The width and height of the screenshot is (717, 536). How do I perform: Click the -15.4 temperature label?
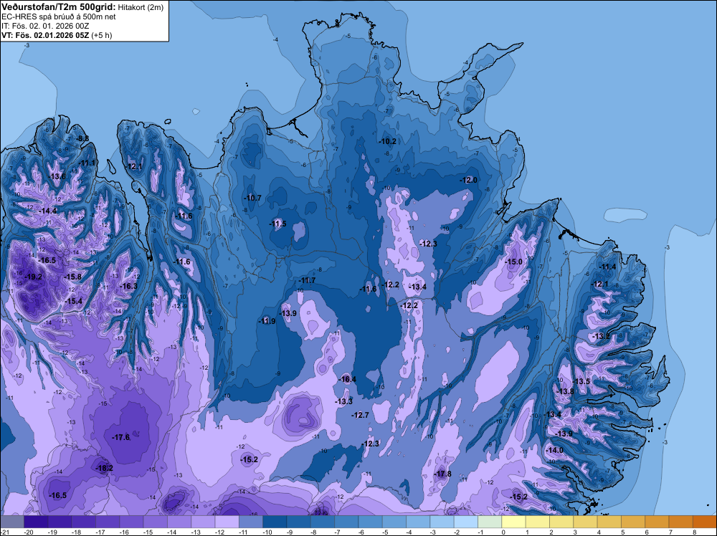[x=73, y=301]
